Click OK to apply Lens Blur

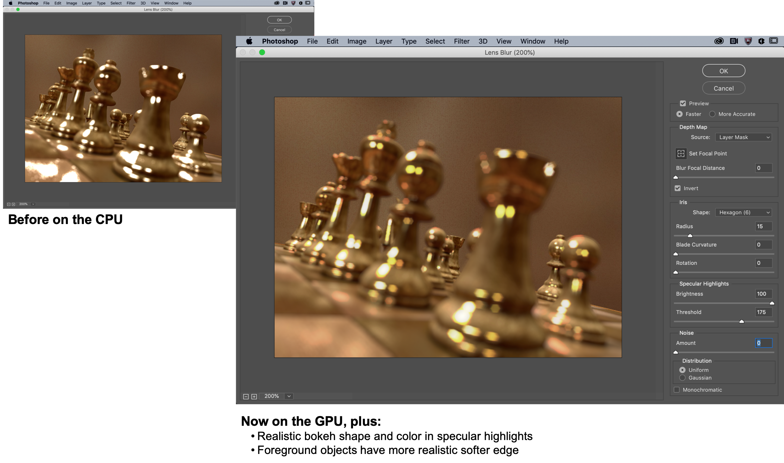point(723,71)
